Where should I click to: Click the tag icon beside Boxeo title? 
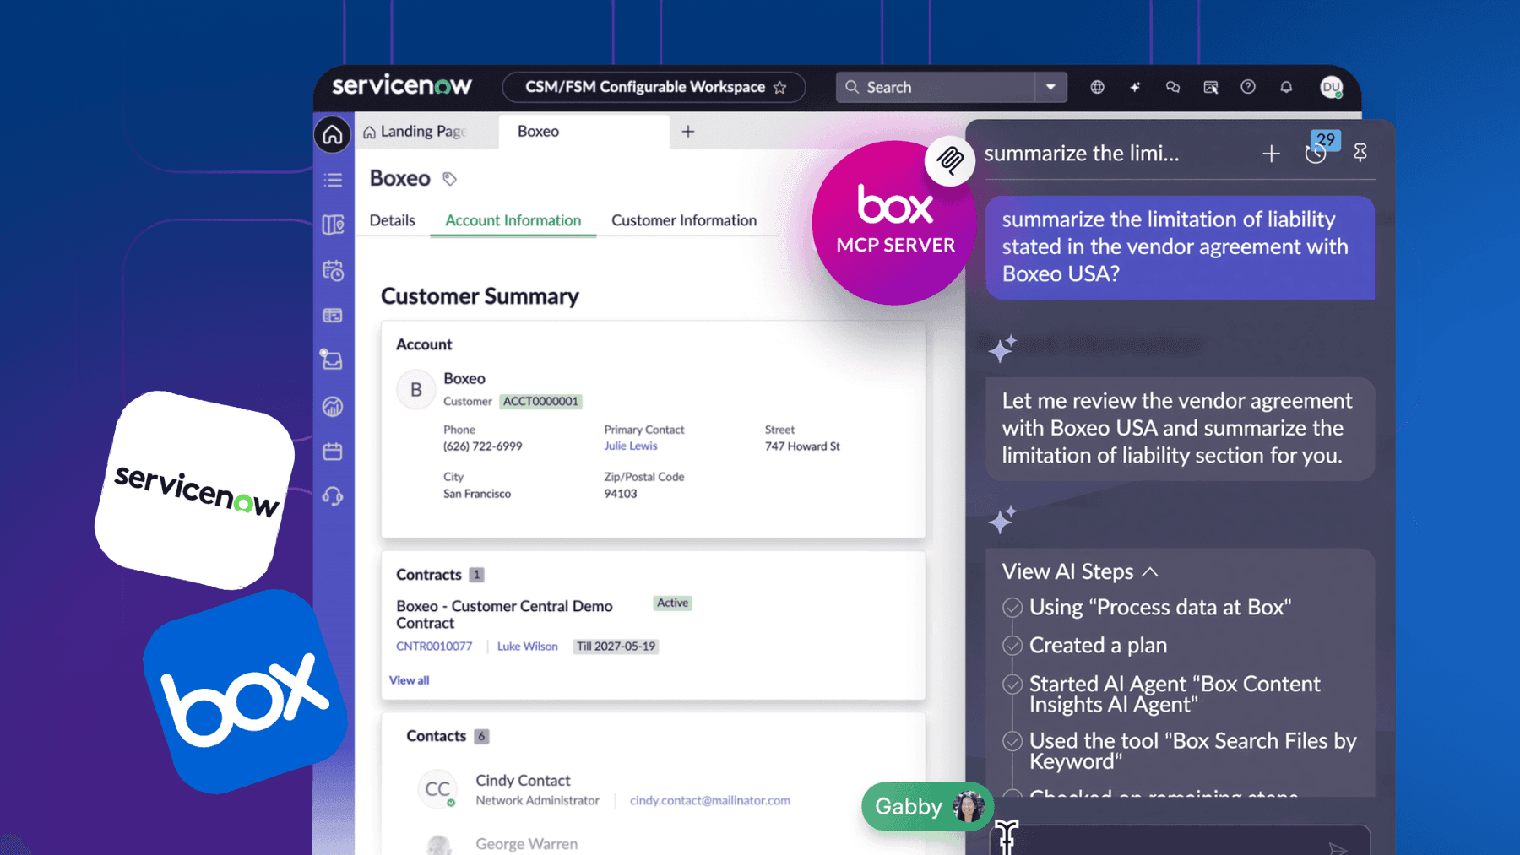[450, 179]
